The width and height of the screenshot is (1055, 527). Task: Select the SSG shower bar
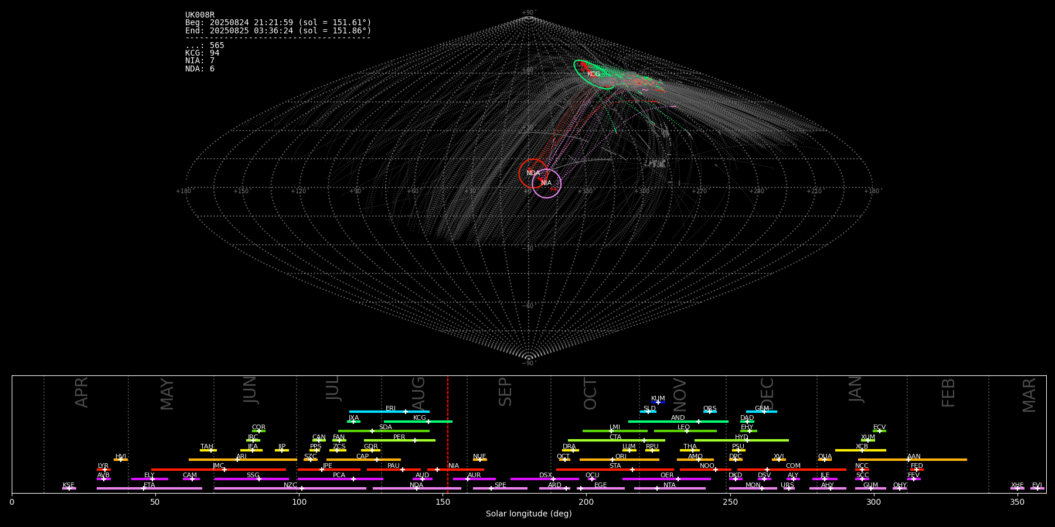[x=251, y=479]
